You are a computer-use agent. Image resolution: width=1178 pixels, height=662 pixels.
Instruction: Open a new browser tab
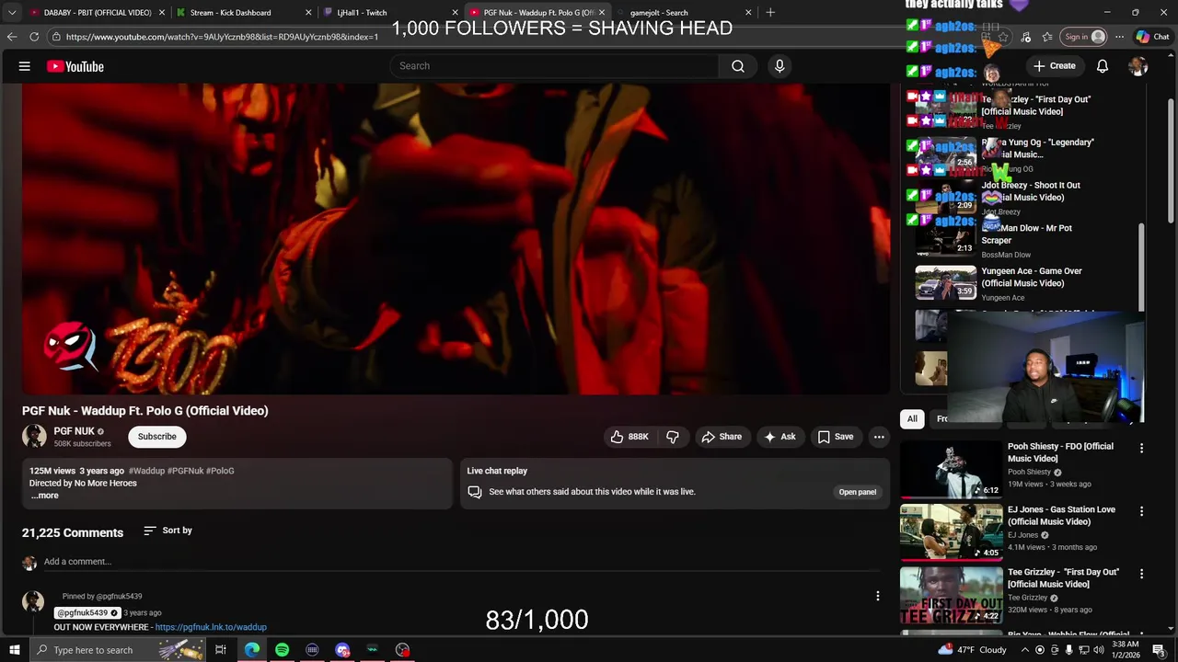pos(770,13)
